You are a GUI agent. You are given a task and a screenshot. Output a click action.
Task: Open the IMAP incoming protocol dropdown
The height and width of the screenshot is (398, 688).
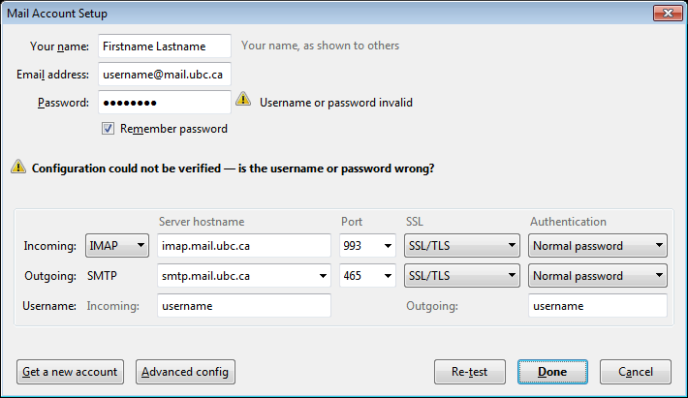click(x=117, y=246)
